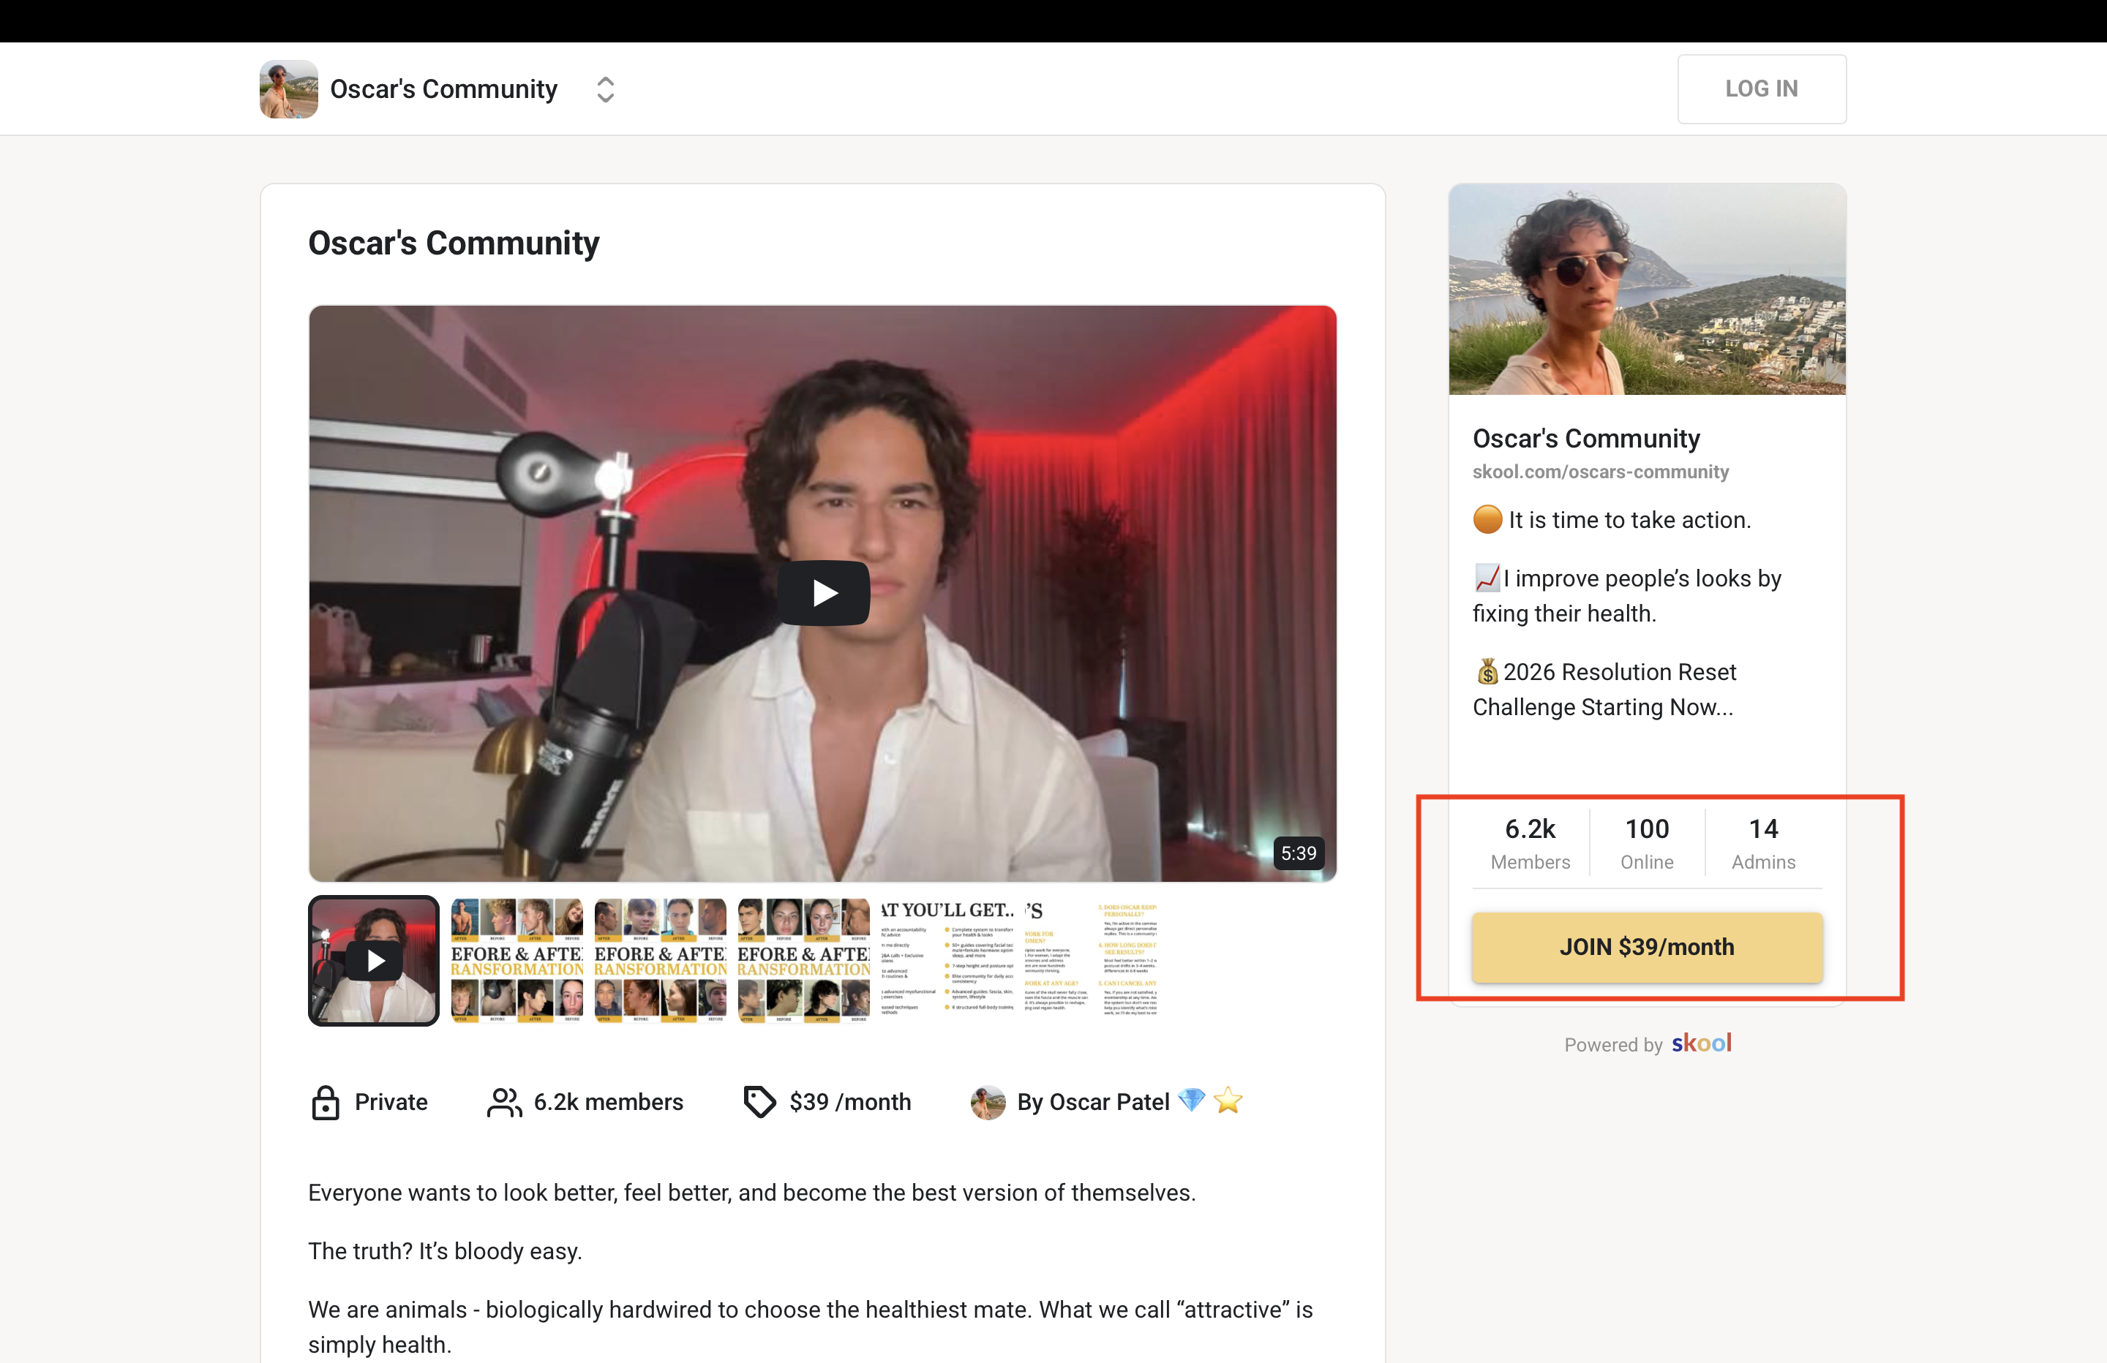Expand the community switcher chevron arrows
Screen dimensions: 2107x1363
tap(606, 89)
